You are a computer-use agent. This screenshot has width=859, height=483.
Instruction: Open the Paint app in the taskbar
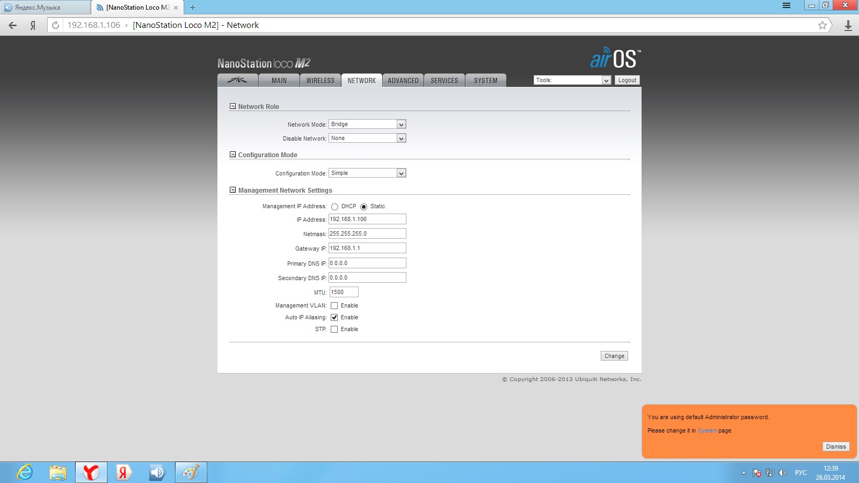point(191,472)
